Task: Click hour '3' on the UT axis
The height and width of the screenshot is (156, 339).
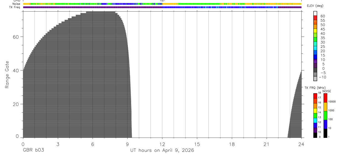Action: pos(58,144)
